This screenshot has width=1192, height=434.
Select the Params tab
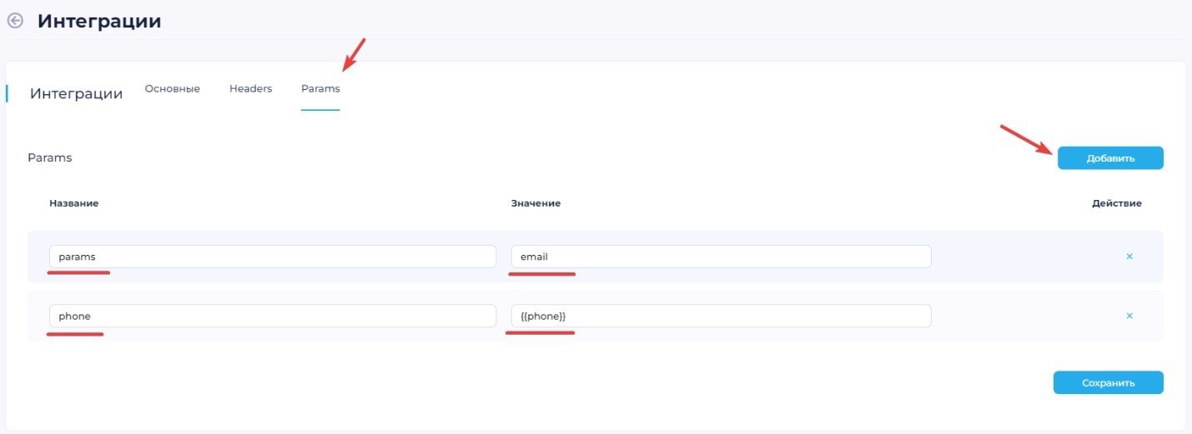[320, 88]
